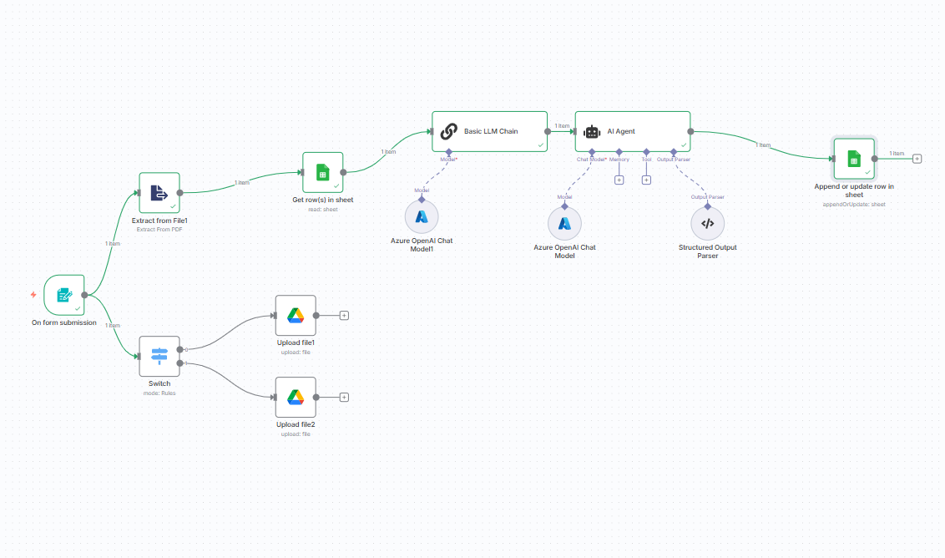Select the Structured Output Parser node
This screenshot has height=558, width=945.
click(708, 224)
